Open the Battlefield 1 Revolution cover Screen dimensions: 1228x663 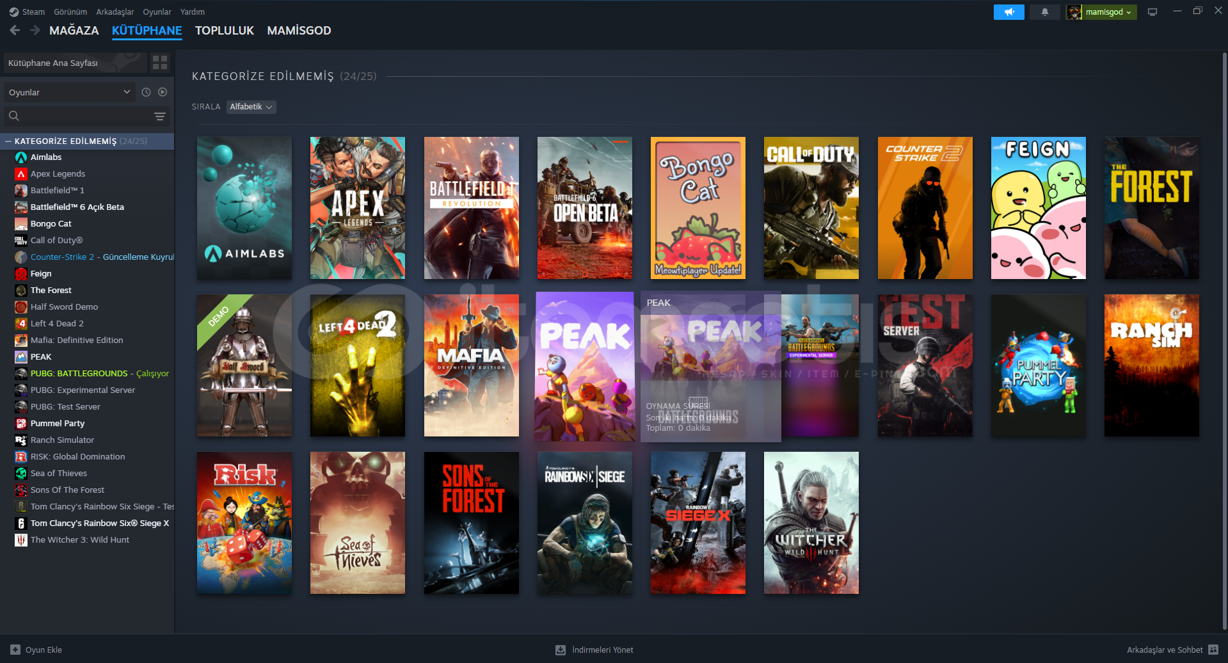(x=472, y=208)
